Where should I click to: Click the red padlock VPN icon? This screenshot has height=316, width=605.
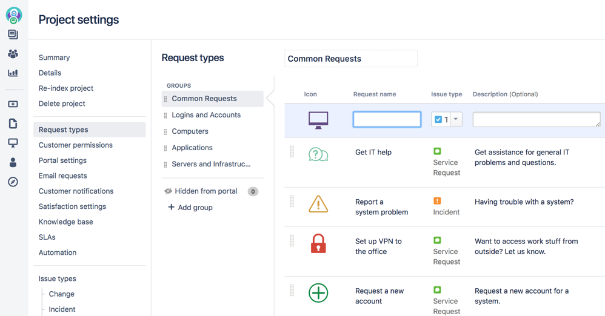point(318,243)
